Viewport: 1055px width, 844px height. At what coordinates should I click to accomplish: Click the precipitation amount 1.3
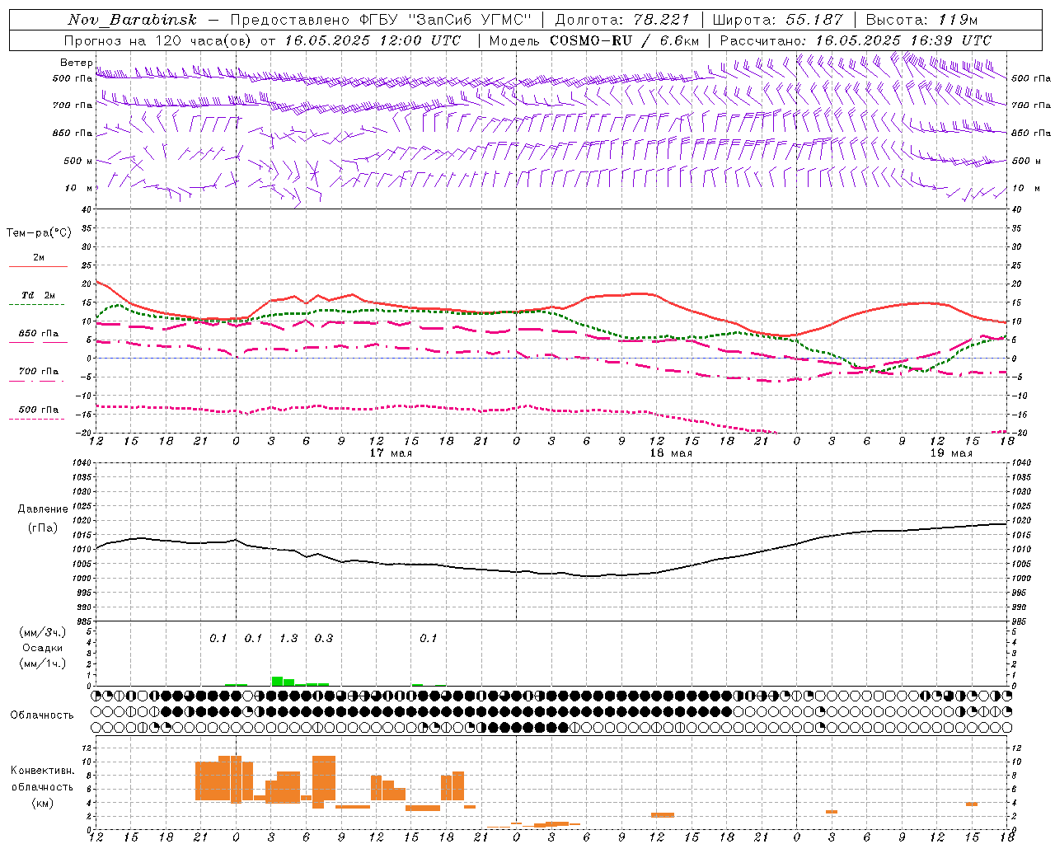coord(288,638)
